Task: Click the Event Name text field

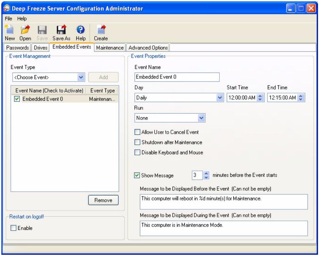Action: [x=177, y=77]
